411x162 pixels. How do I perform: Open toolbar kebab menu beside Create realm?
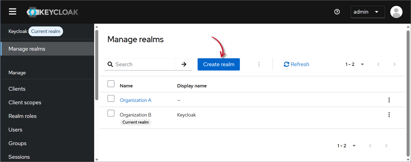coord(259,64)
